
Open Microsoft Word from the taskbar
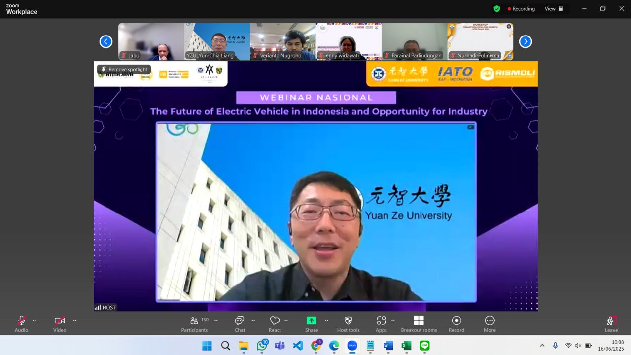[x=388, y=346]
